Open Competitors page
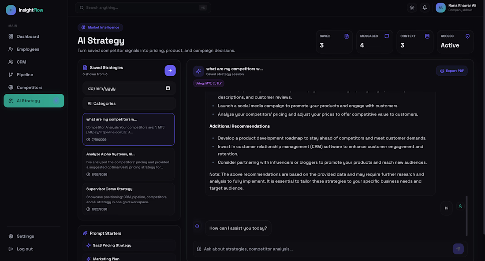 click(34, 88)
